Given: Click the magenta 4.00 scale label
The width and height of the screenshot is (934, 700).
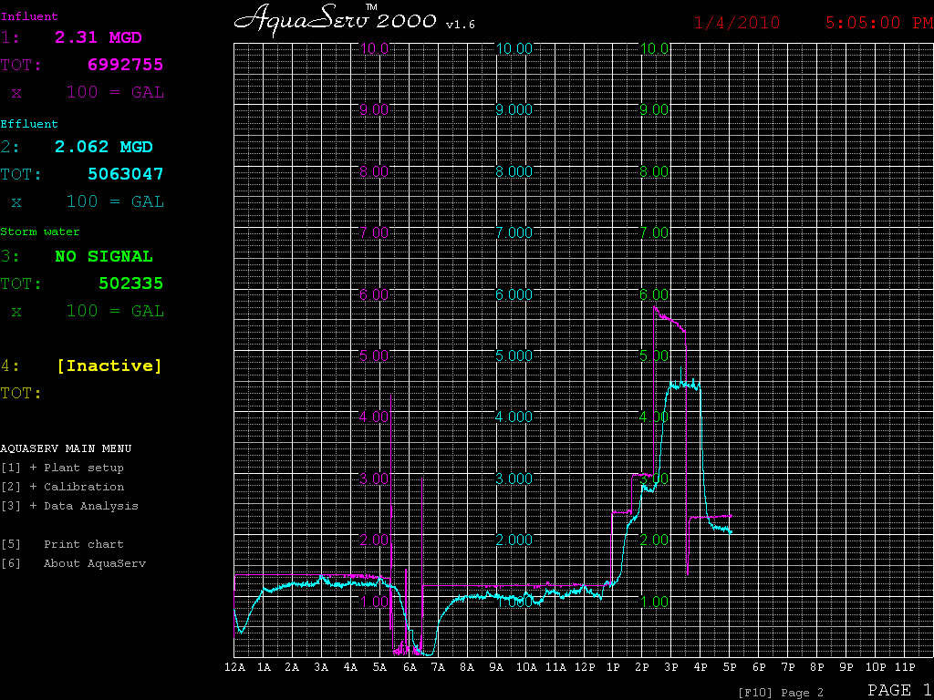Looking at the screenshot, I should [375, 417].
